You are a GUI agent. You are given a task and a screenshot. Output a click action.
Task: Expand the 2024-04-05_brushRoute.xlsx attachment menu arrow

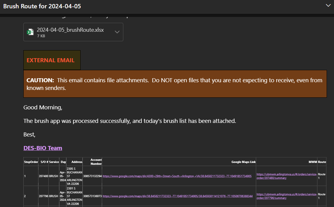click(117, 32)
